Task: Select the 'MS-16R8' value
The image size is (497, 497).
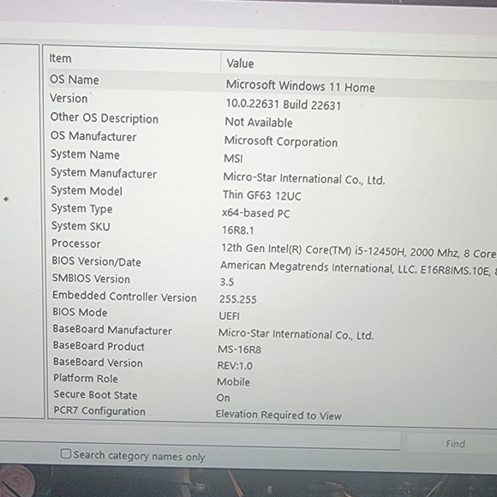Action: click(239, 350)
